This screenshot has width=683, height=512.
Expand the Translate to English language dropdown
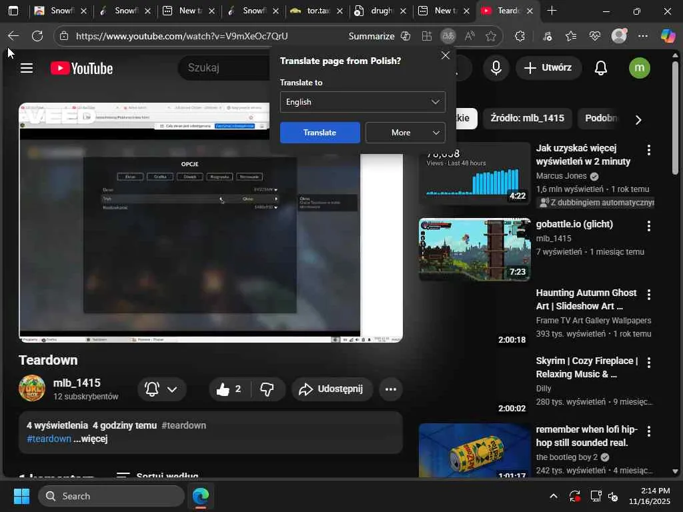[362, 102]
